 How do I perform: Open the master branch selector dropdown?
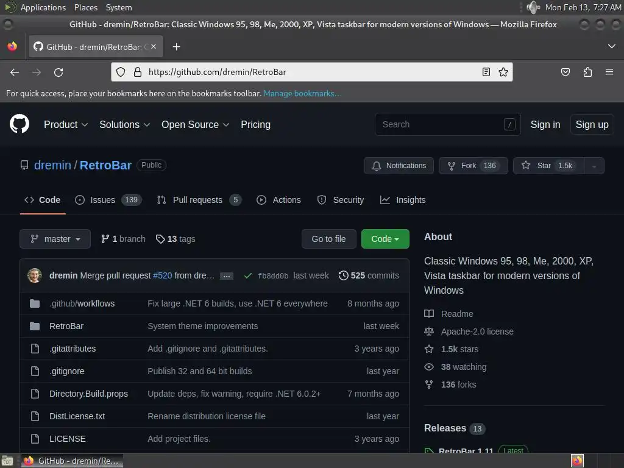click(55, 239)
